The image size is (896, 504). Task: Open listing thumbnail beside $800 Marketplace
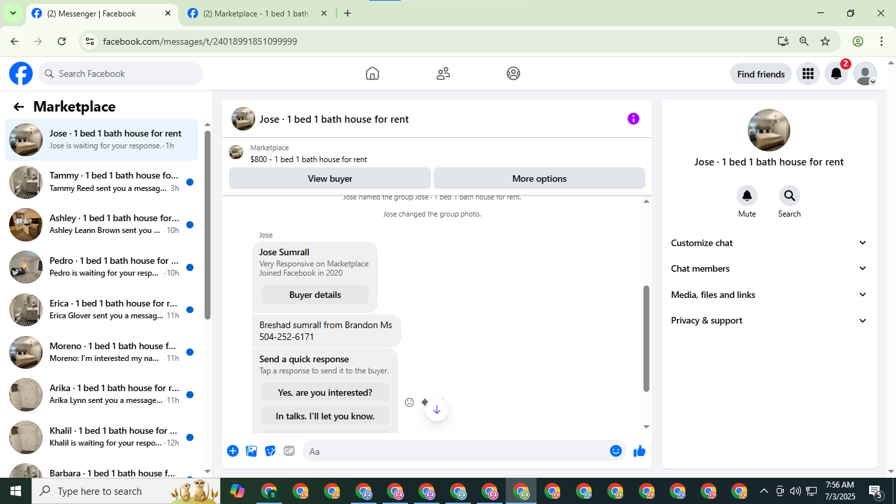[x=236, y=153]
